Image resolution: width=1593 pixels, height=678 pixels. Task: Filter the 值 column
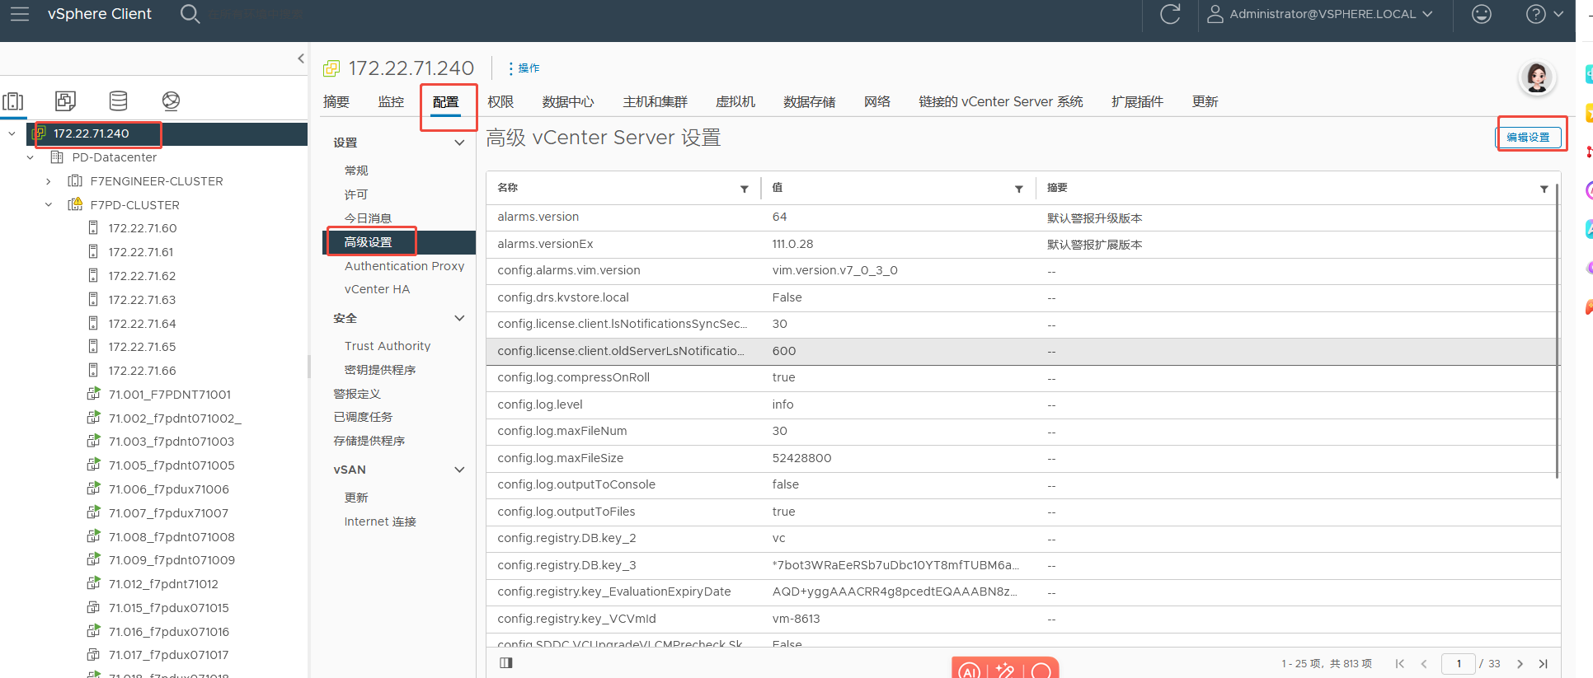click(1018, 189)
